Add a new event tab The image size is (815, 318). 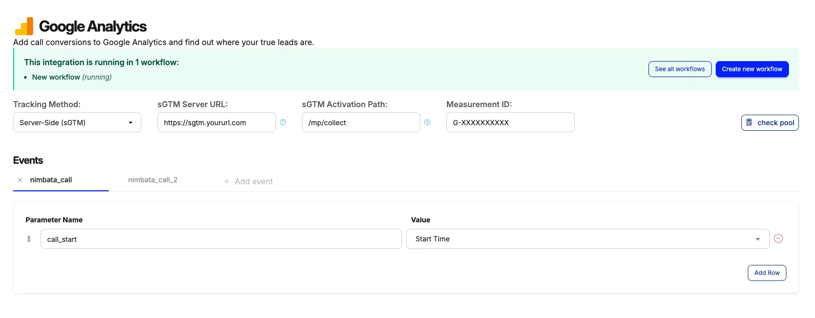coord(248,181)
